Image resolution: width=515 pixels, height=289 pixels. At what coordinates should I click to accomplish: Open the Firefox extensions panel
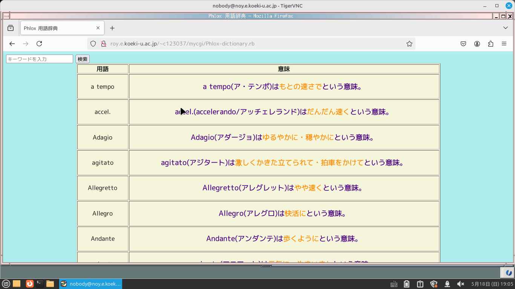[x=490, y=44]
